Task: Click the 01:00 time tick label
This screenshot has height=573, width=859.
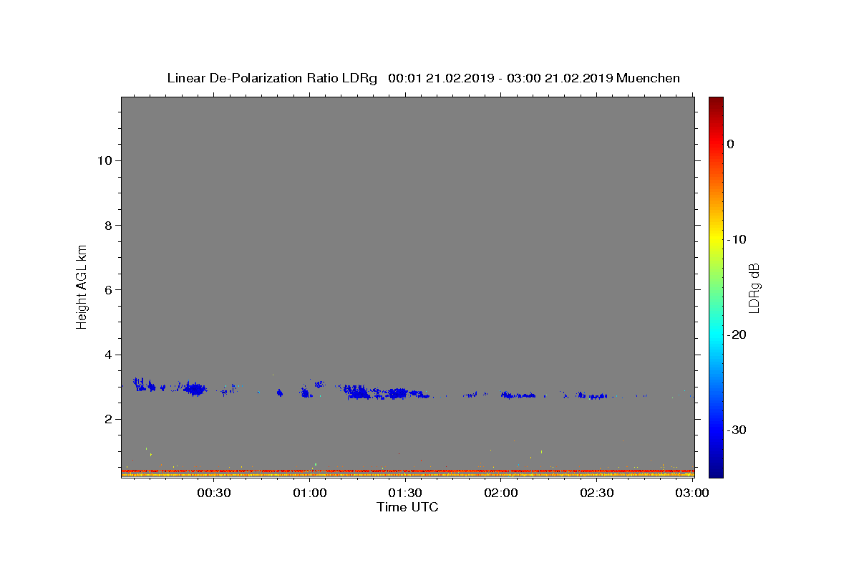Action: 310,493
